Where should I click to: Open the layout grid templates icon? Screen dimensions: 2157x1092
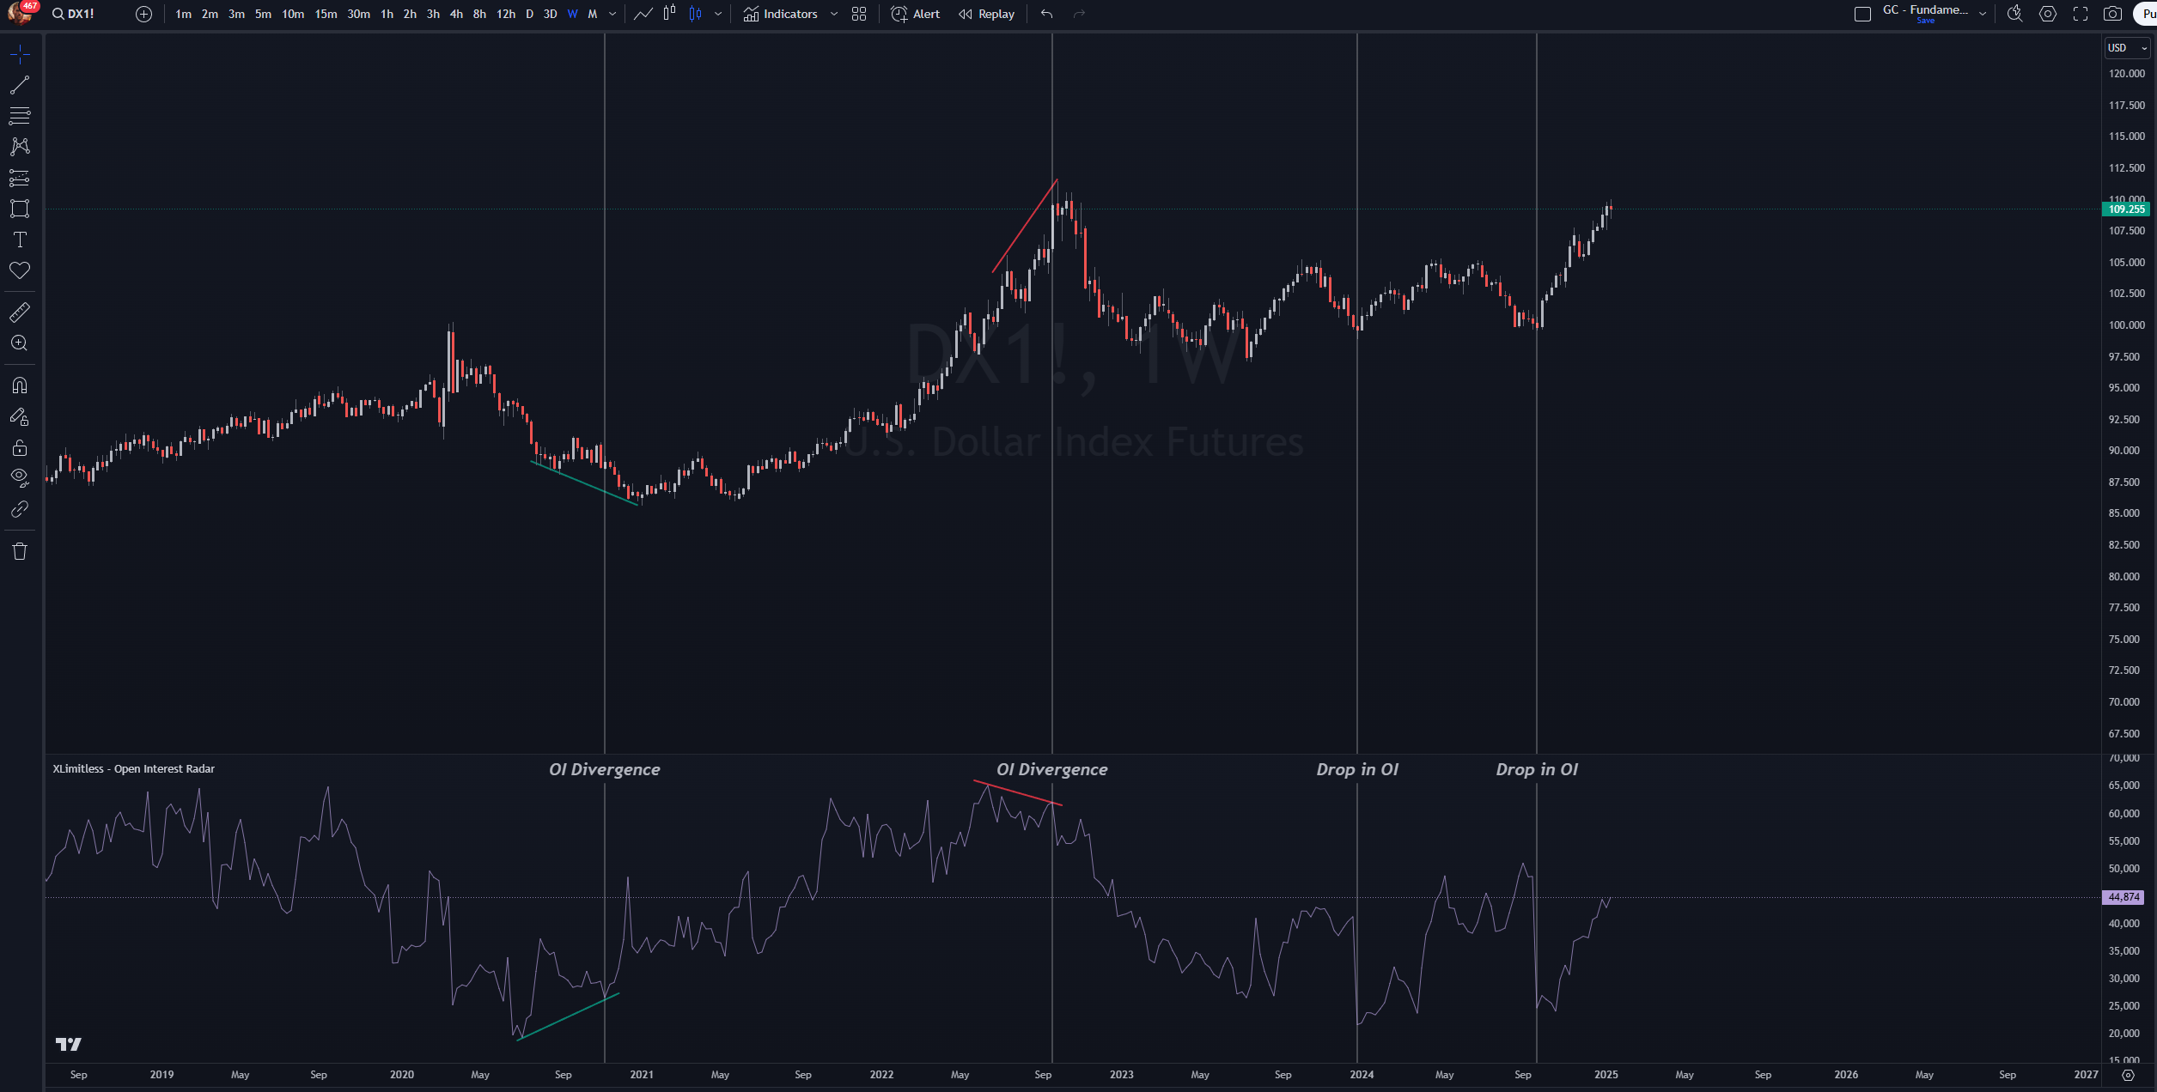[859, 14]
